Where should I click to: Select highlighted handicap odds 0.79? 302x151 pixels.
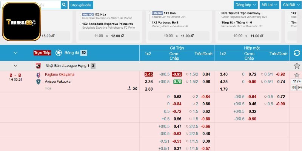point(177,82)
